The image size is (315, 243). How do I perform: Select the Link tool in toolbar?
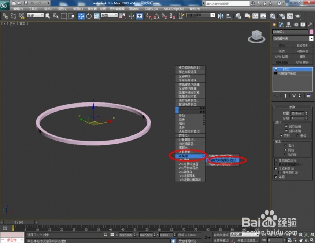pos(5,16)
